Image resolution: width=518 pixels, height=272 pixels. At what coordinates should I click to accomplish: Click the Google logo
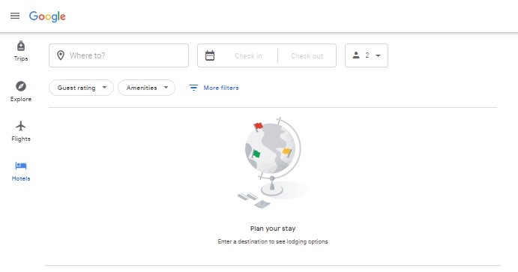point(47,16)
